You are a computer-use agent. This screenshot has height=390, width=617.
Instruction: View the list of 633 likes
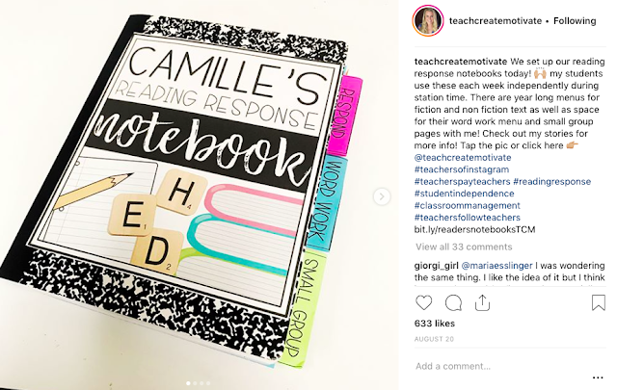coord(435,324)
